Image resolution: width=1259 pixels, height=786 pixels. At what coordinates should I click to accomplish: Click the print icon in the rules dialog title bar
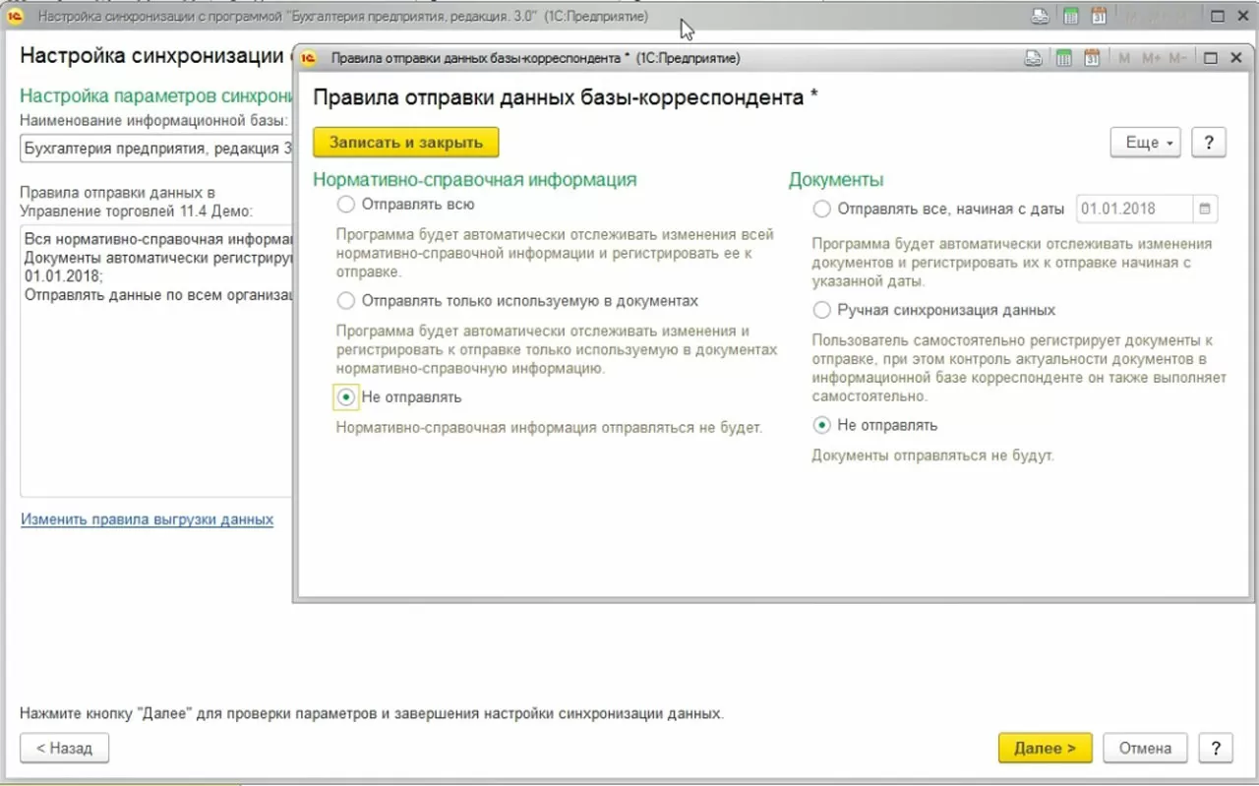point(1033,59)
